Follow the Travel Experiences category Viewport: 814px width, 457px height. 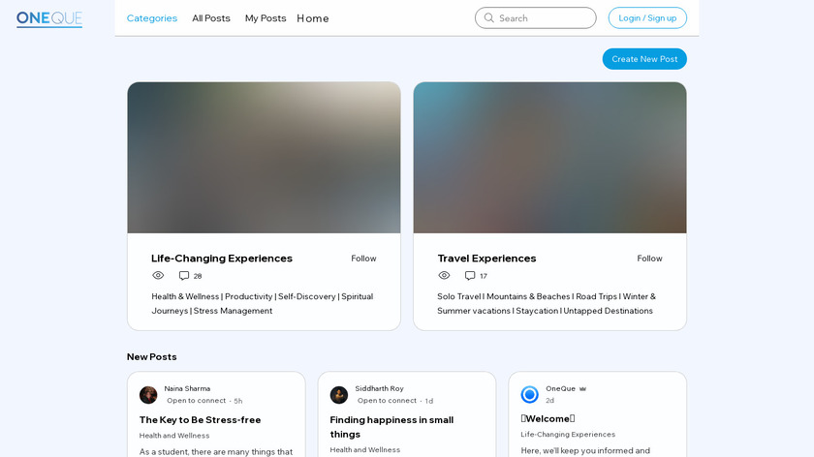[649, 259]
